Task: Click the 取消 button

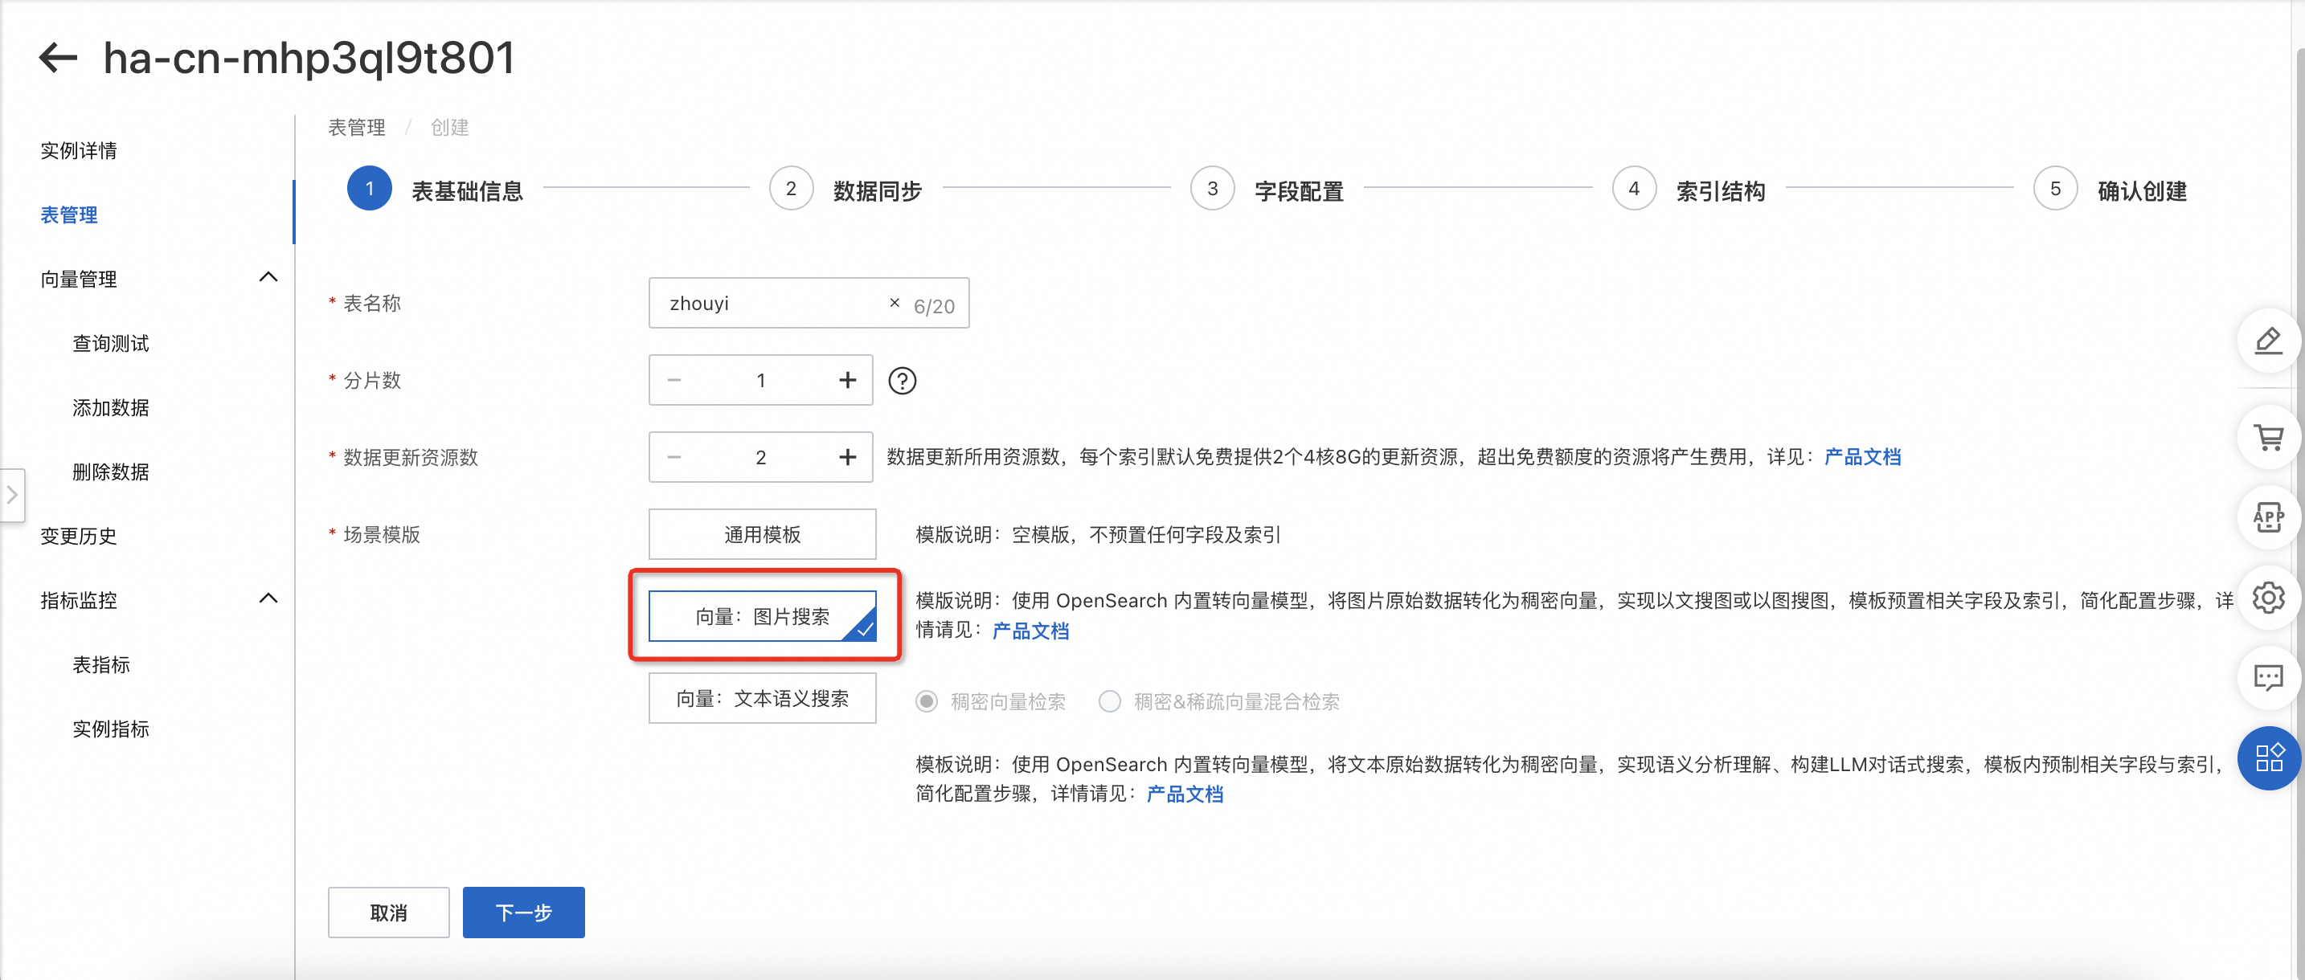Action: coord(388,913)
